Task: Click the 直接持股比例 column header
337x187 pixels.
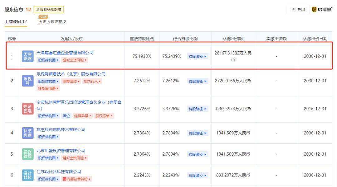Action: [x=142, y=39]
